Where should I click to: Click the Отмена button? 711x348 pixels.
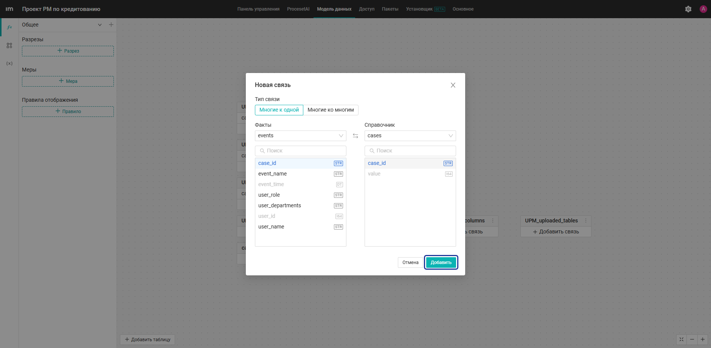tap(410, 263)
